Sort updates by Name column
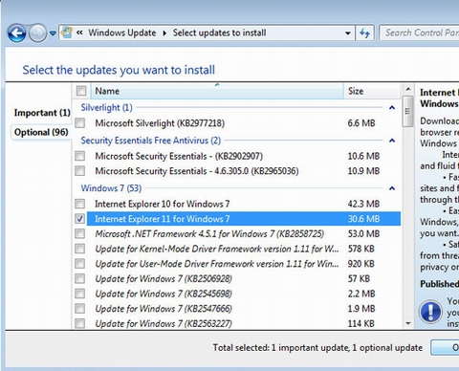Image resolution: width=459 pixels, height=371 pixels. pyautogui.click(x=217, y=91)
